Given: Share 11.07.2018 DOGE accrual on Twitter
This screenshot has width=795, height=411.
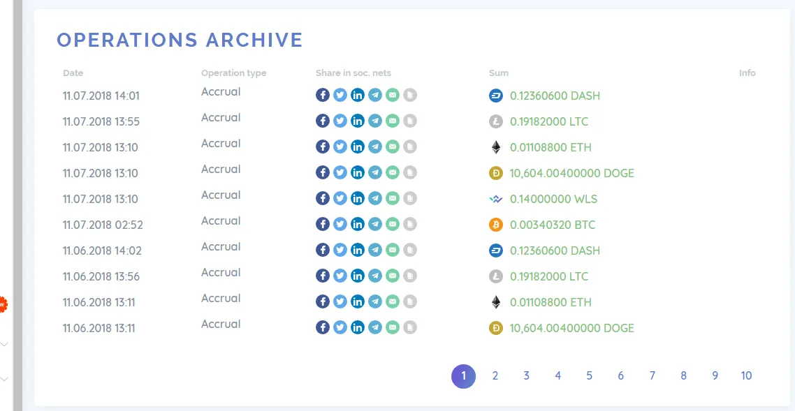Looking at the screenshot, I should tap(340, 172).
